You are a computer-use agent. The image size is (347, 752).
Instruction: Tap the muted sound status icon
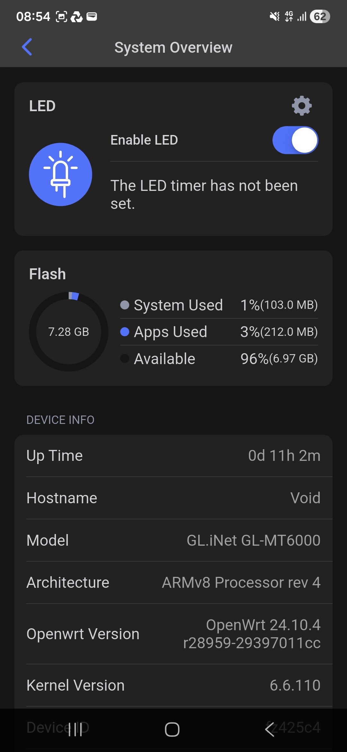tap(274, 16)
